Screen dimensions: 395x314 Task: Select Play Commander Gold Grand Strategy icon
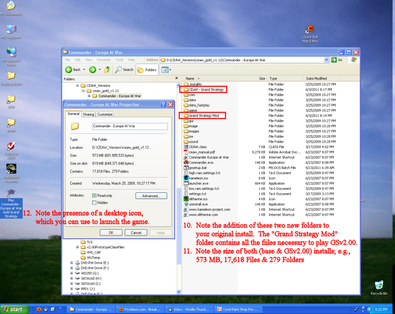(x=11, y=204)
